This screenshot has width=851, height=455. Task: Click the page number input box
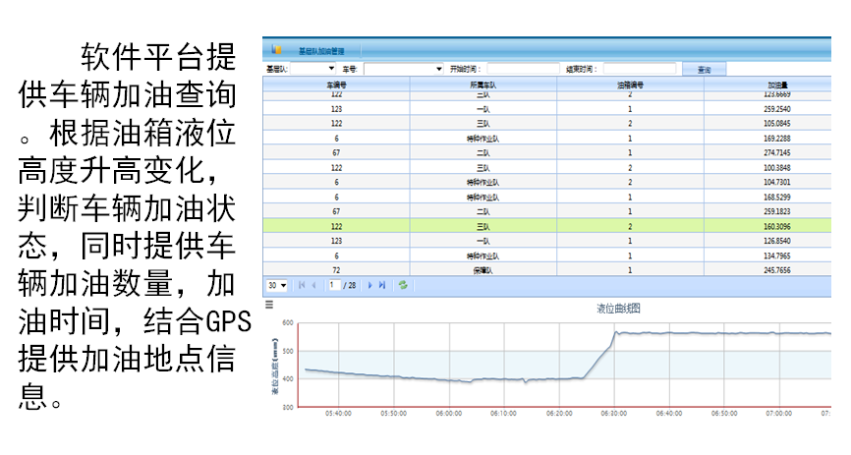click(x=334, y=285)
